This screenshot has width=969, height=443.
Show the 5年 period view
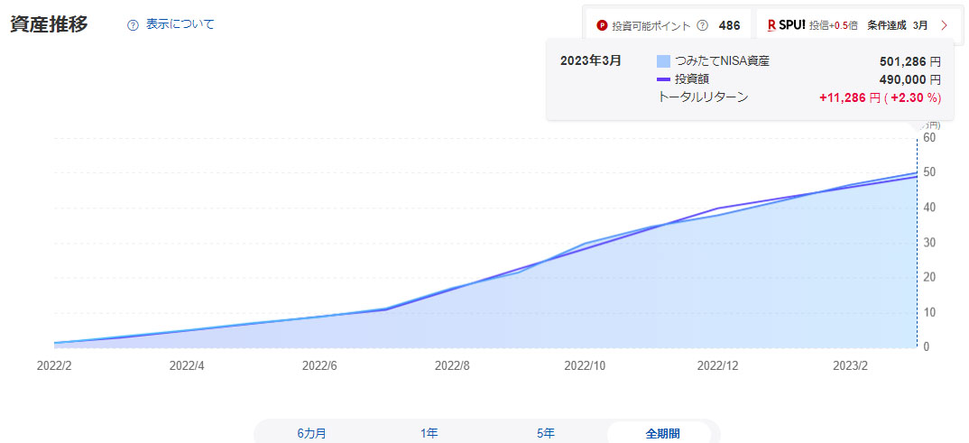coord(546,433)
